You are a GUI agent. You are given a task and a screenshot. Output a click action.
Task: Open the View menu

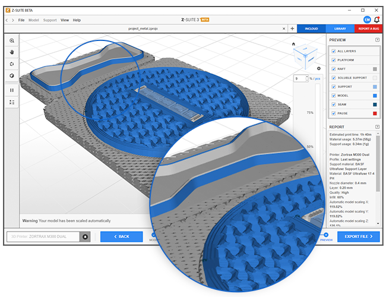(x=65, y=20)
